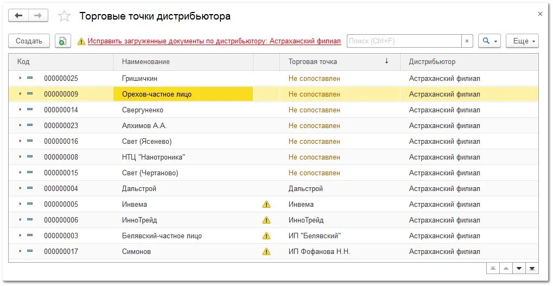Viewport: 553px width, 286px height.
Task: Click the forward navigation arrow
Action: [x=37, y=16]
